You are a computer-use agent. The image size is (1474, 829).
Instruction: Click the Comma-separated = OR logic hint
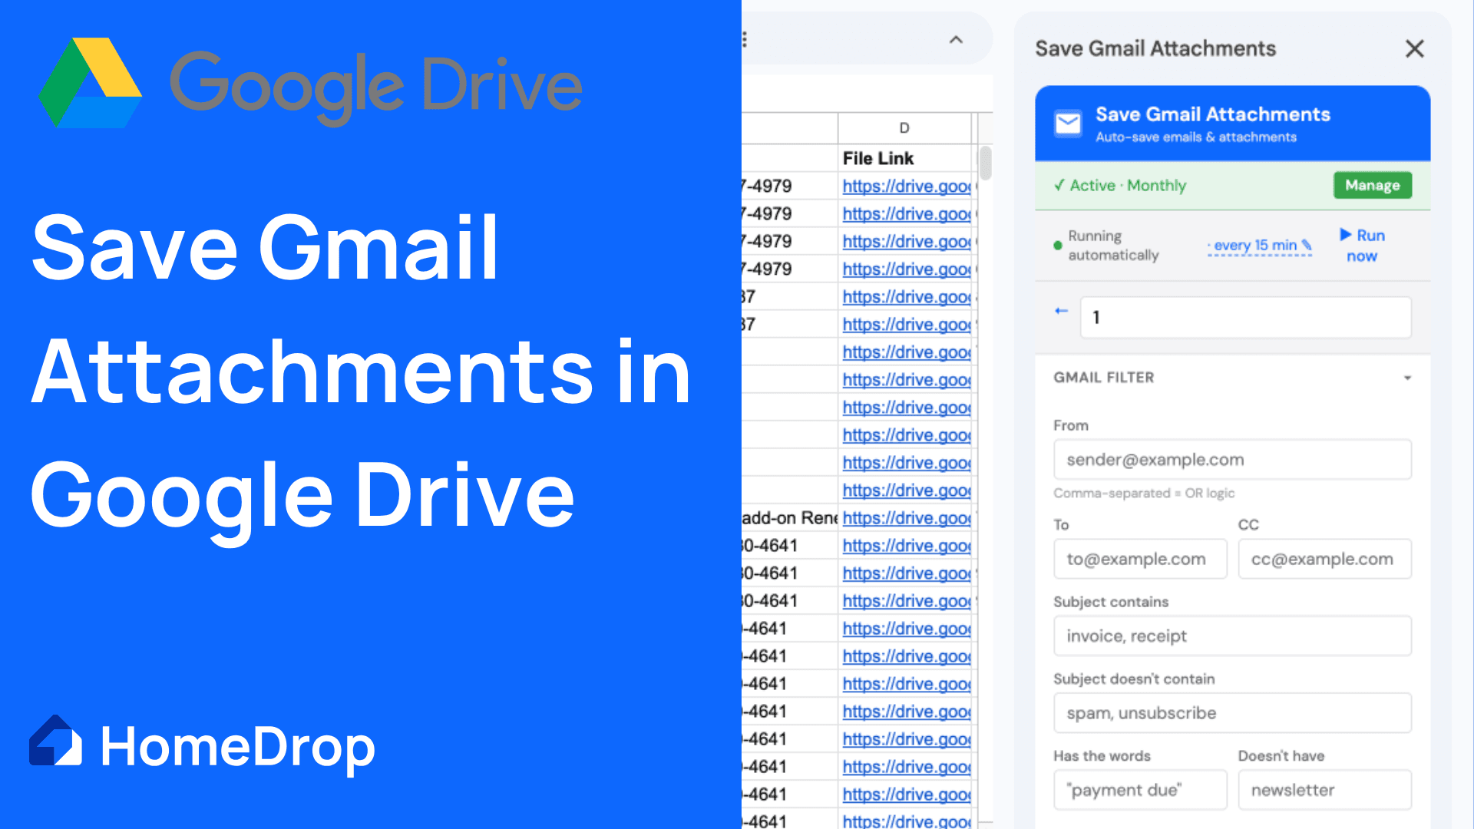tap(1144, 493)
